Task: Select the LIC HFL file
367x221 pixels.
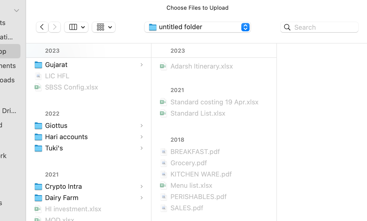Action: pyautogui.click(x=57, y=76)
